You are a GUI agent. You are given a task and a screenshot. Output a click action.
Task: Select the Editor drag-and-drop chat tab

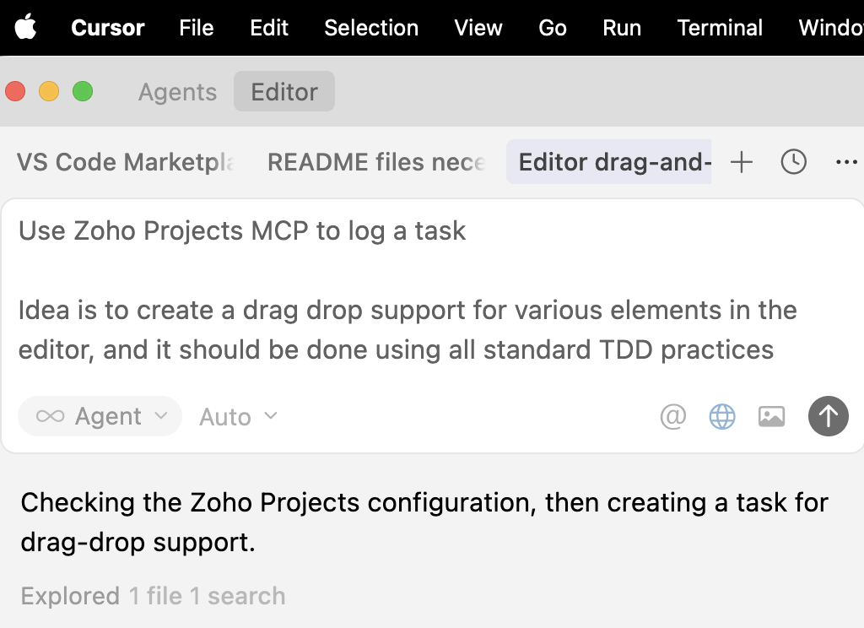coord(613,162)
